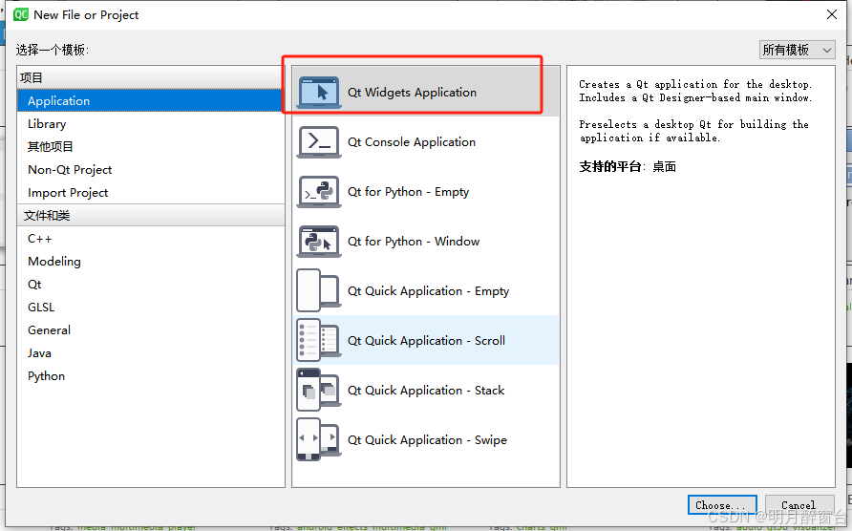Click the Qt for Python - Empty icon
Screen dimensions: 852x531
(x=319, y=192)
